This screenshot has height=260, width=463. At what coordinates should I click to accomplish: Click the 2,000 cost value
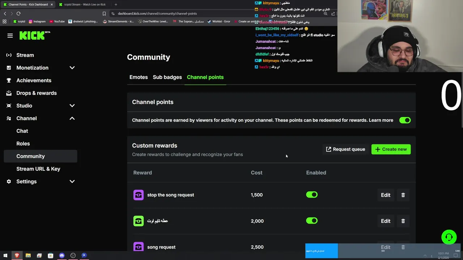(x=257, y=221)
